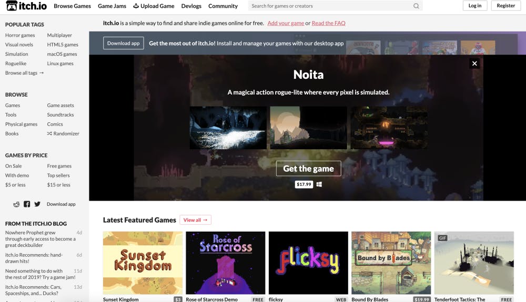Image resolution: width=526 pixels, height=302 pixels.
Task: Expand Browse all tags link
Action: [x=24, y=73]
